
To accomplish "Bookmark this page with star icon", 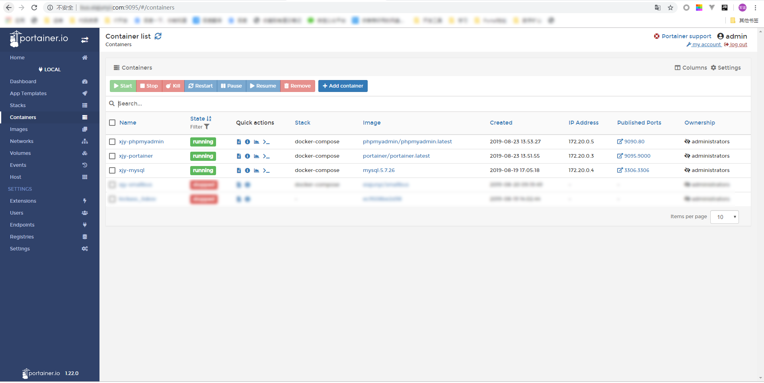I will pos(670,8).
